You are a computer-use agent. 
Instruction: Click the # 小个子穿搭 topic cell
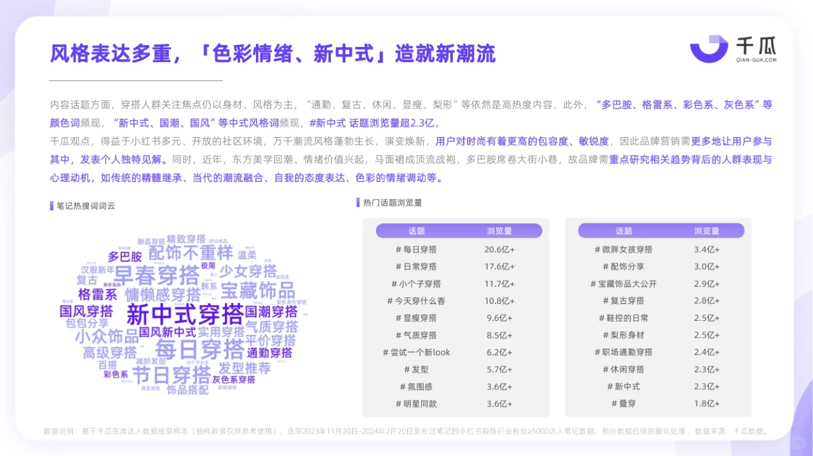pyautogui.click(x=416, y=283)
